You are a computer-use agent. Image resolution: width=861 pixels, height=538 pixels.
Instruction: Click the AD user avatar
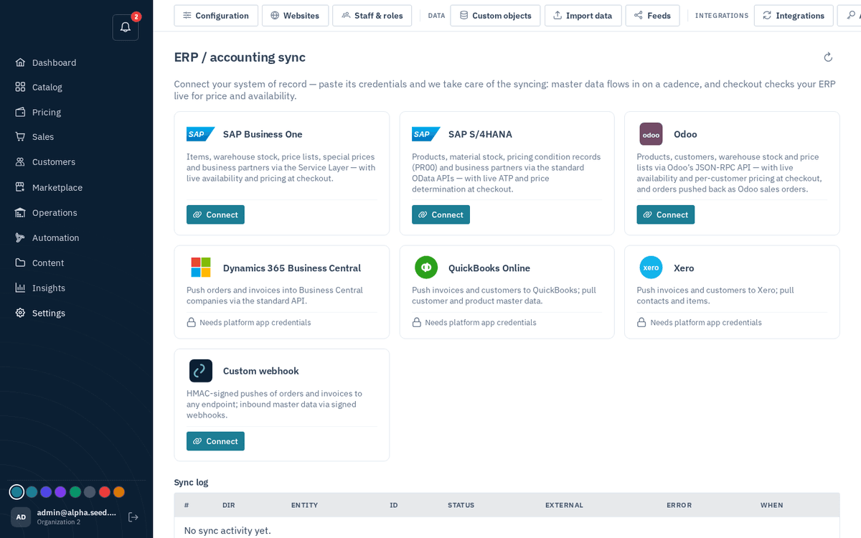pos(21,517)
